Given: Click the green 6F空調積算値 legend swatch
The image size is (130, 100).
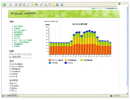Looking at the screenshot, I should tap(81, 60).
